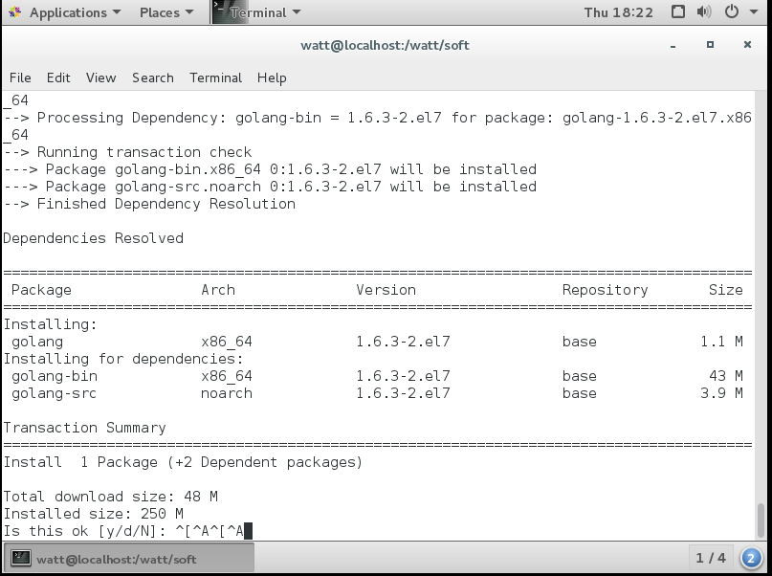772x576 pixels.
Task: Click the '3.9 M' size value
Action: point(721,393)
